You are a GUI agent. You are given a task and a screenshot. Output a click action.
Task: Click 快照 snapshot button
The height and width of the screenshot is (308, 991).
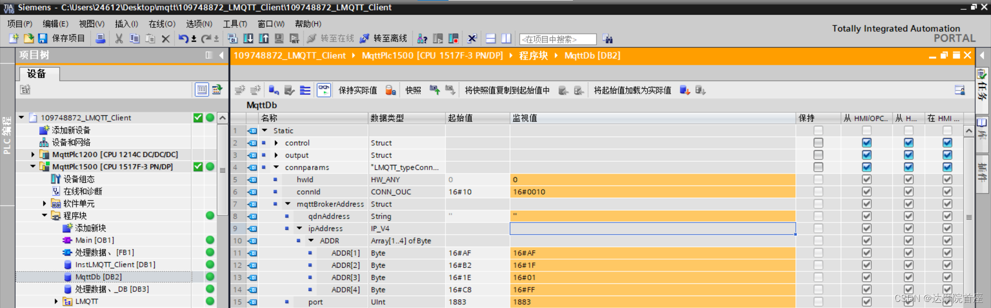click(413, 91)
